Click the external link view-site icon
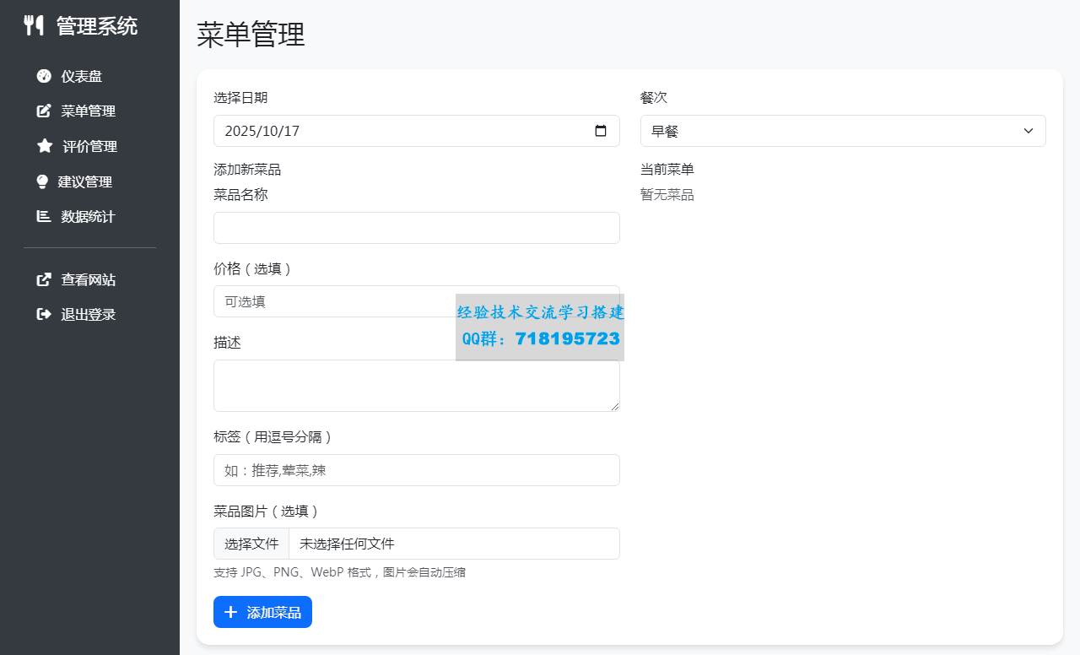Image resolution: width=1080 pixels, height=655 pixels. (x=44, y=279)
